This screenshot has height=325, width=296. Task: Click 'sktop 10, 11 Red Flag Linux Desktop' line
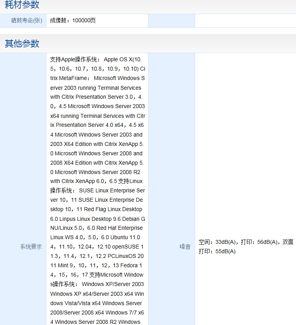pyautogui.click(x=96, y=210)
